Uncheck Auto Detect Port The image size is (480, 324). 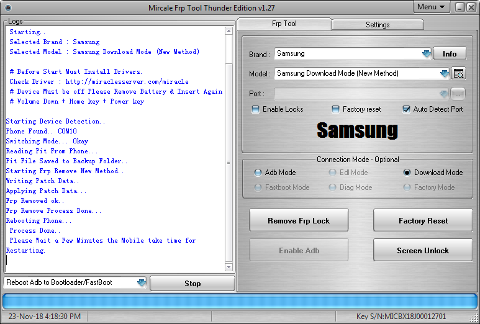pos(406,109)
